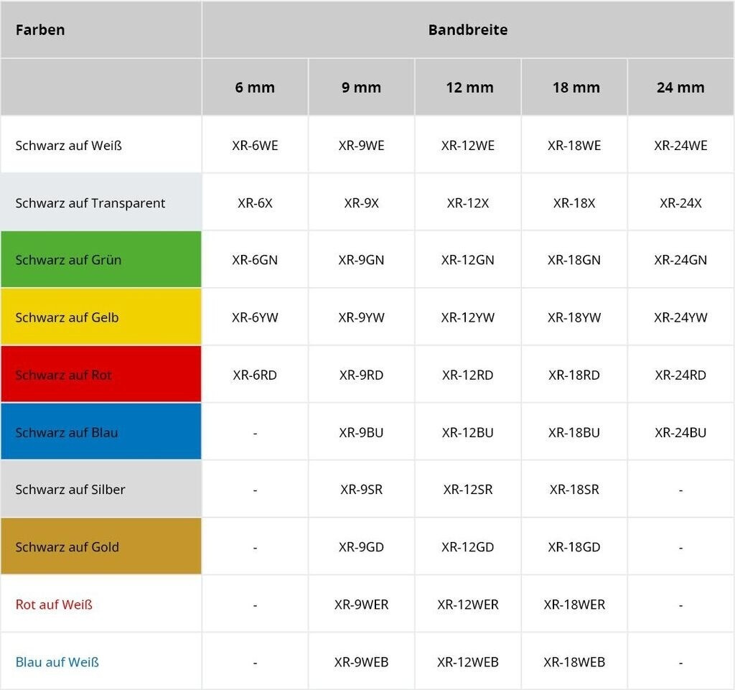Viewport: 735px width, 690px height.
Task: Select product code XR-24BU
Action: (x=680, y=432)
